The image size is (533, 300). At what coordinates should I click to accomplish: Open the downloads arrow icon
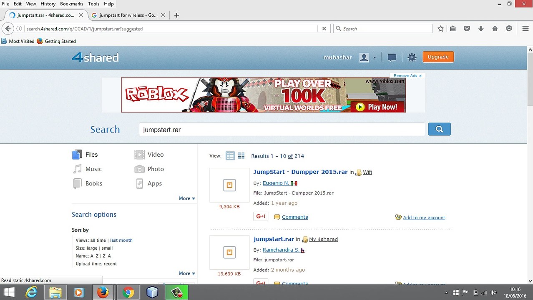point(480,28)
